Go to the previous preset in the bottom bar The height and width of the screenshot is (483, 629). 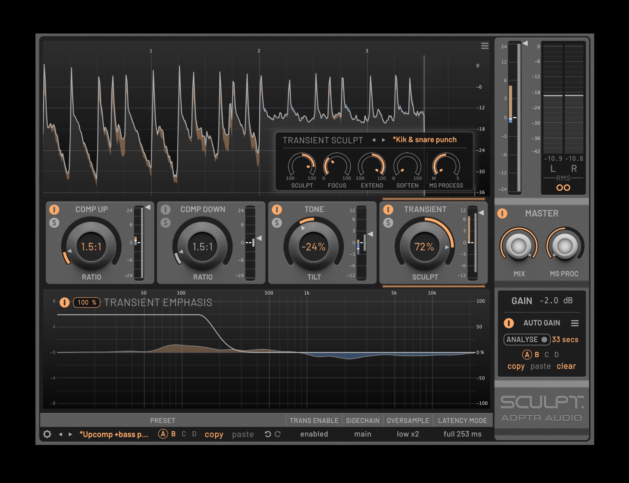(x=60, y=434)
